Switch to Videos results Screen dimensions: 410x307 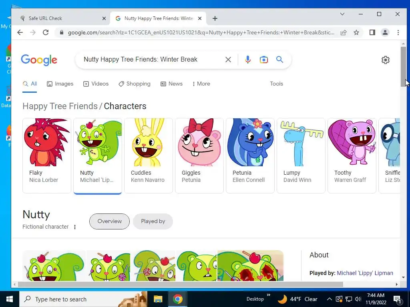pyautogui.click(x=96, y=84)
